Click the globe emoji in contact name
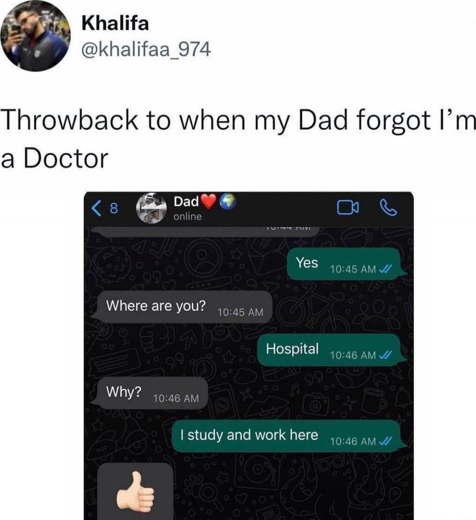Image resolution: width=476 pixels, height=520 pixels. click(x=227, y=201)
